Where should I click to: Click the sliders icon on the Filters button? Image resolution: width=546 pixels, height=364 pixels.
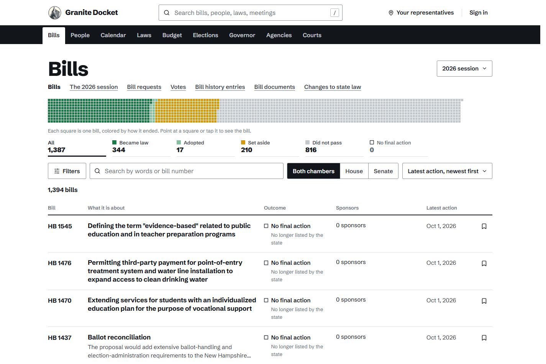(x=57, y=171)
